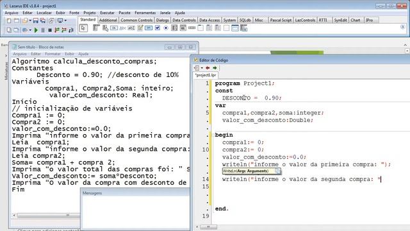The width and height of the screenshot is (410, 231).
Task: Pick the TButton component icon
Action: click(114, 28)
